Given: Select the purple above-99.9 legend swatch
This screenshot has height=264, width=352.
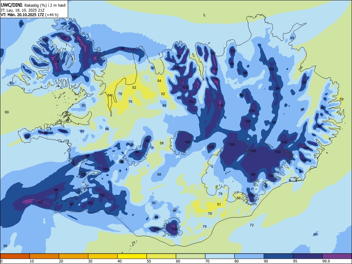Looking at the screenshot, I should (x=337, y=256).
